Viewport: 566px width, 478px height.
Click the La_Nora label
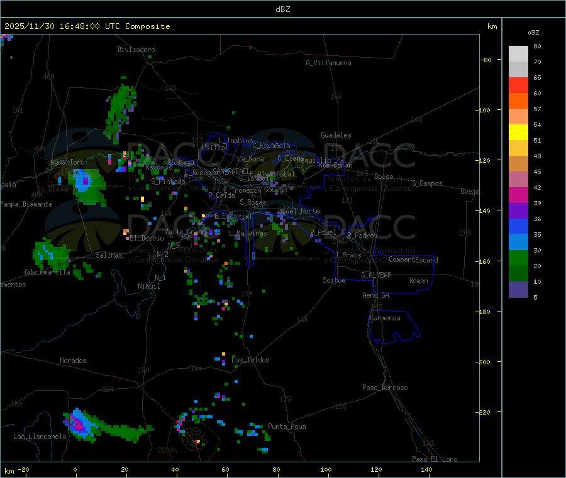coord(250,159)
